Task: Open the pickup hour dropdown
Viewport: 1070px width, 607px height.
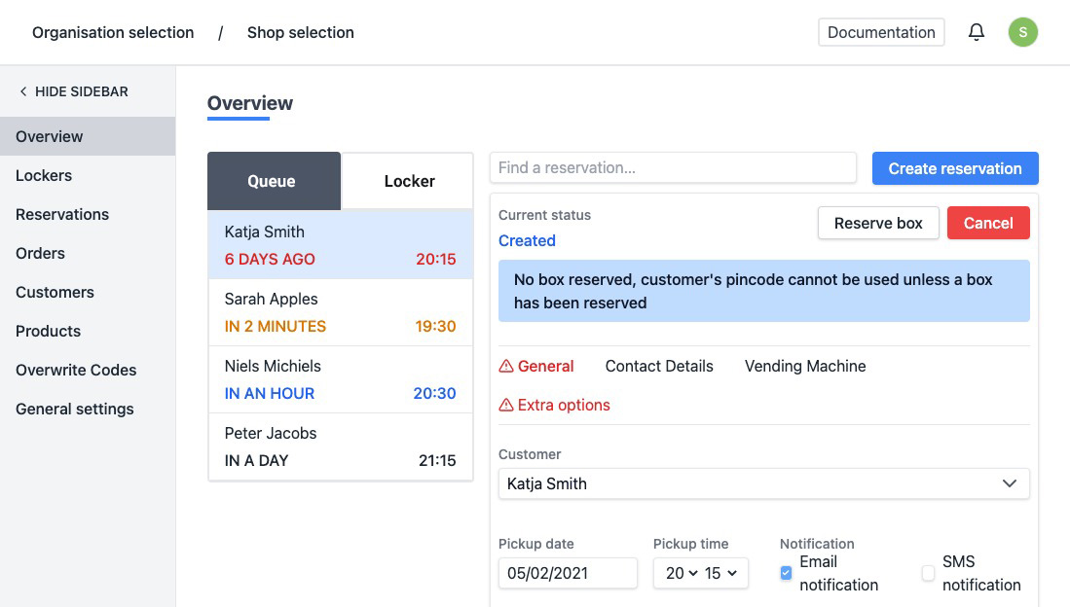Action: click(x=682, y=574)
